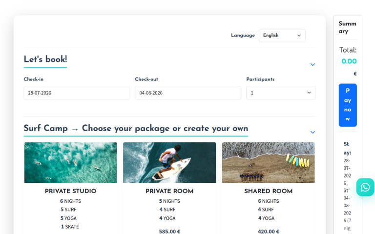
Task: Click 4 YOGA in the Shared Room card
Action: pyautogui.click(x=267, y=218)
